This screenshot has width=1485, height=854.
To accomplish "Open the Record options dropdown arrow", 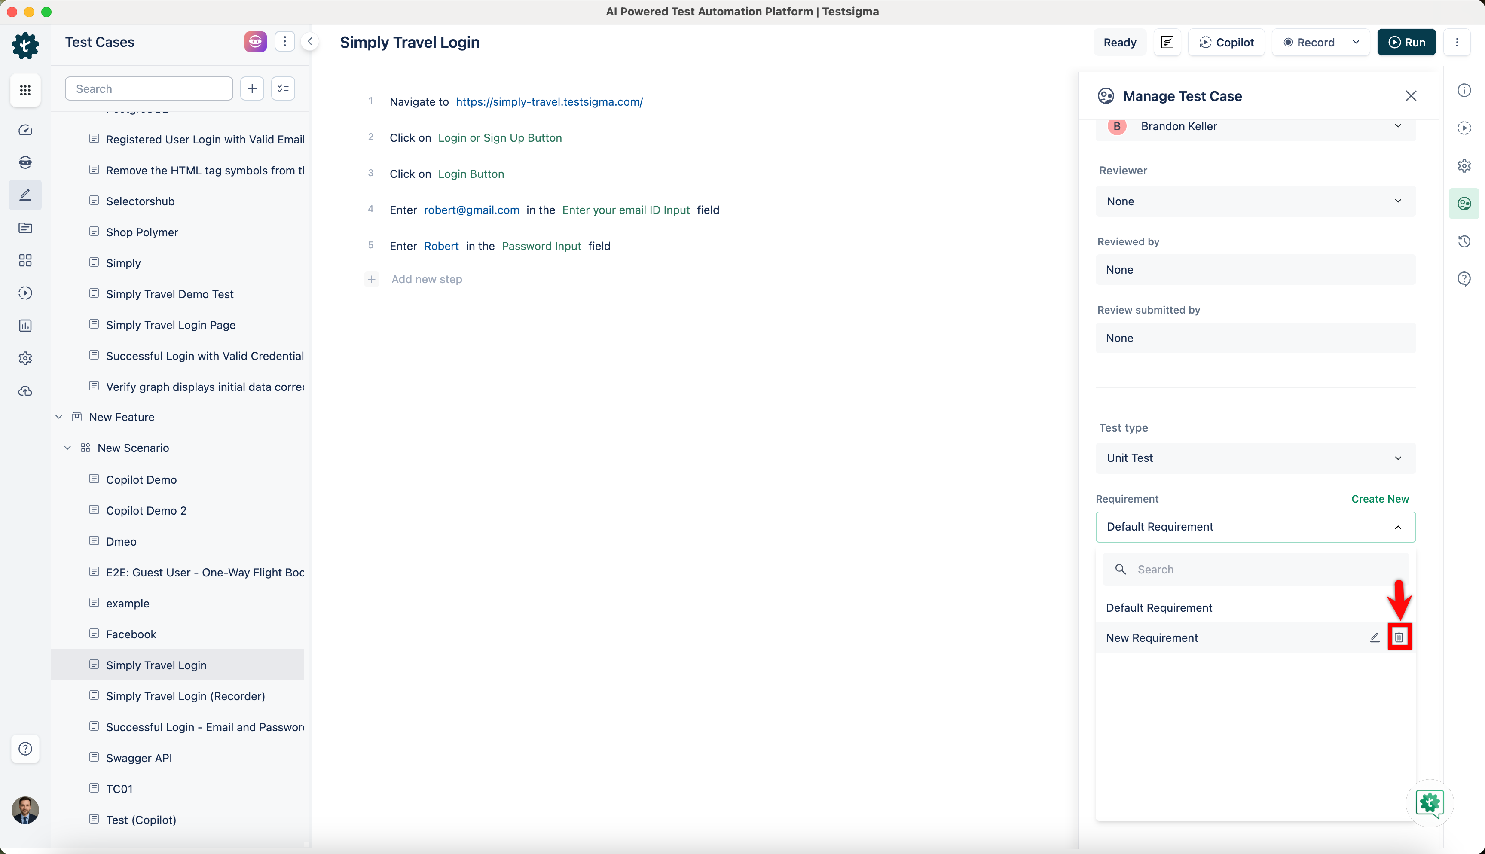I will 1356,42.
